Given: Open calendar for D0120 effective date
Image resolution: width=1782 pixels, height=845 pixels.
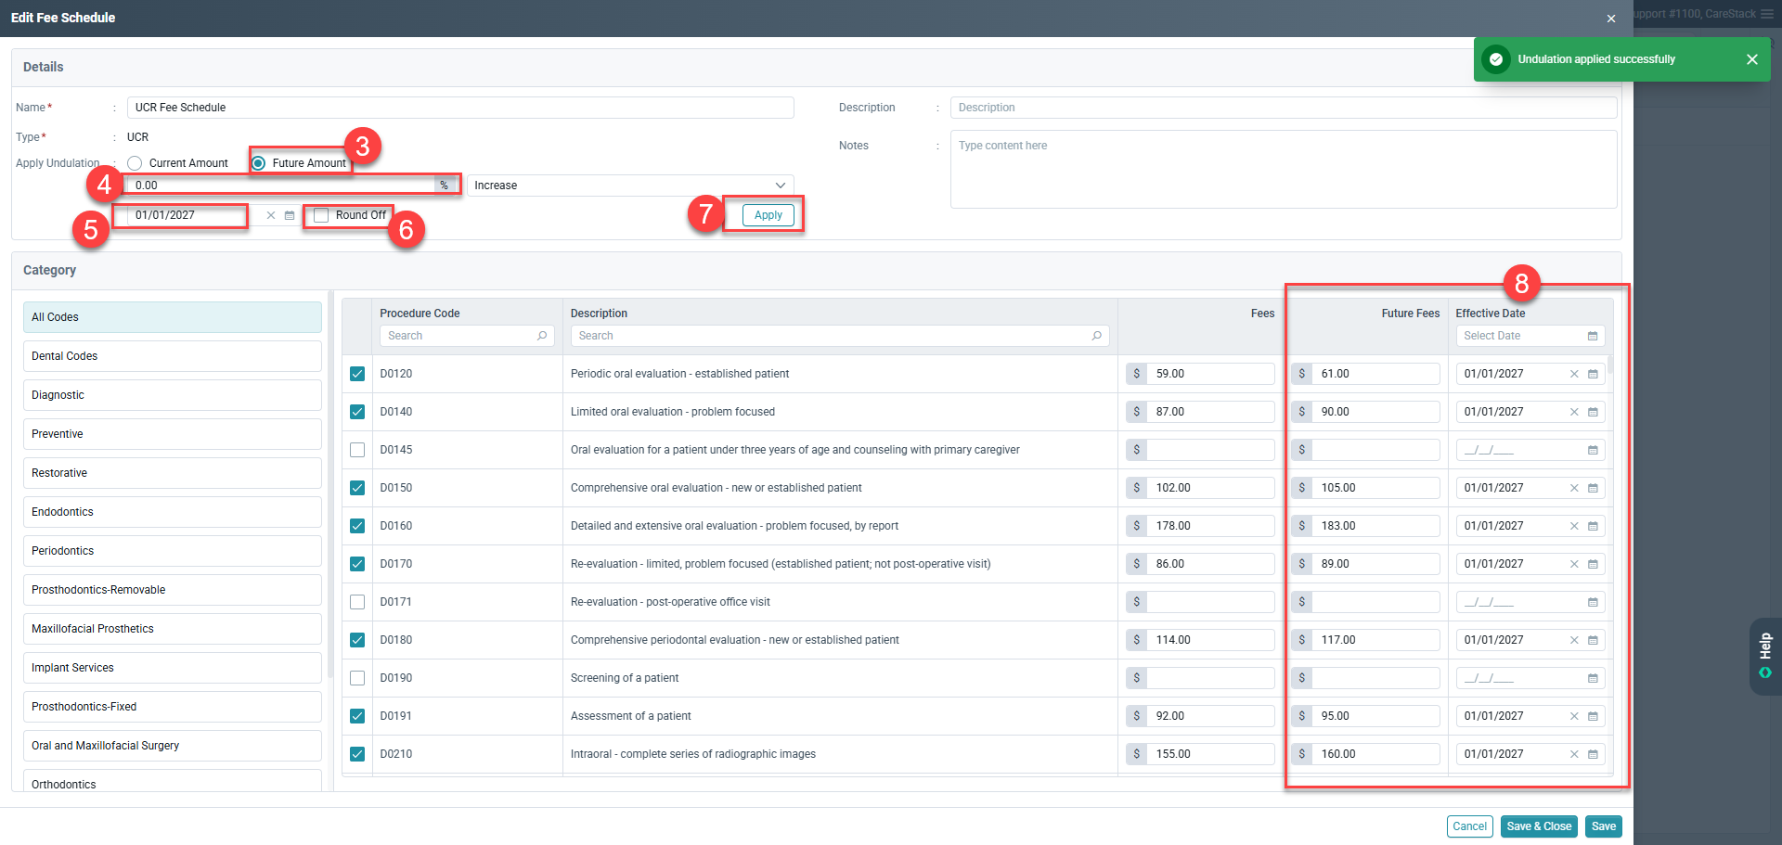Looking at the screenshot, I should tap(1593, 374).
